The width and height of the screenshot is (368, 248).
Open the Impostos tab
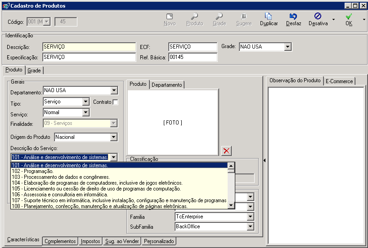tap(90, 241)
